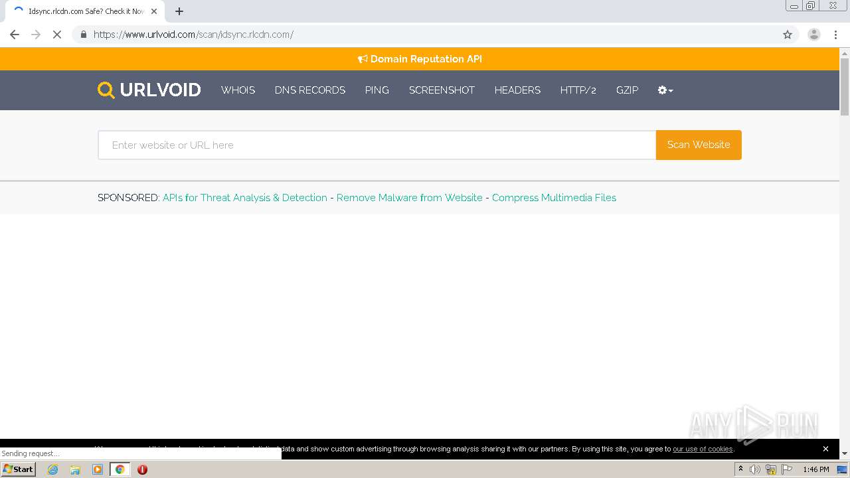850x478 pixels.
Task: Close the Idsync.rlcdn.com tab
Action: point(154,11)
